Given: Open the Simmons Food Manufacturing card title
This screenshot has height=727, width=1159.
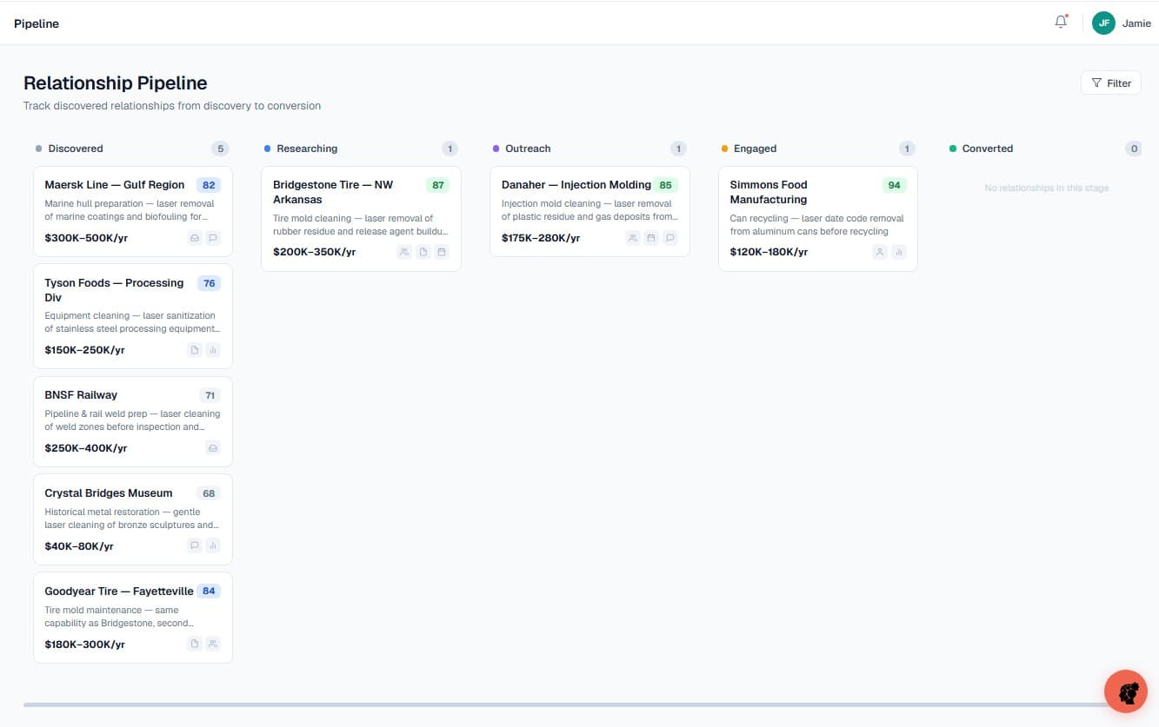Looking at the screenshot, I should 769,192.
